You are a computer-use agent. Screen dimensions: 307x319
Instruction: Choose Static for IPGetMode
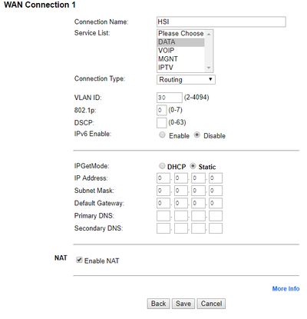click(193, 166)
